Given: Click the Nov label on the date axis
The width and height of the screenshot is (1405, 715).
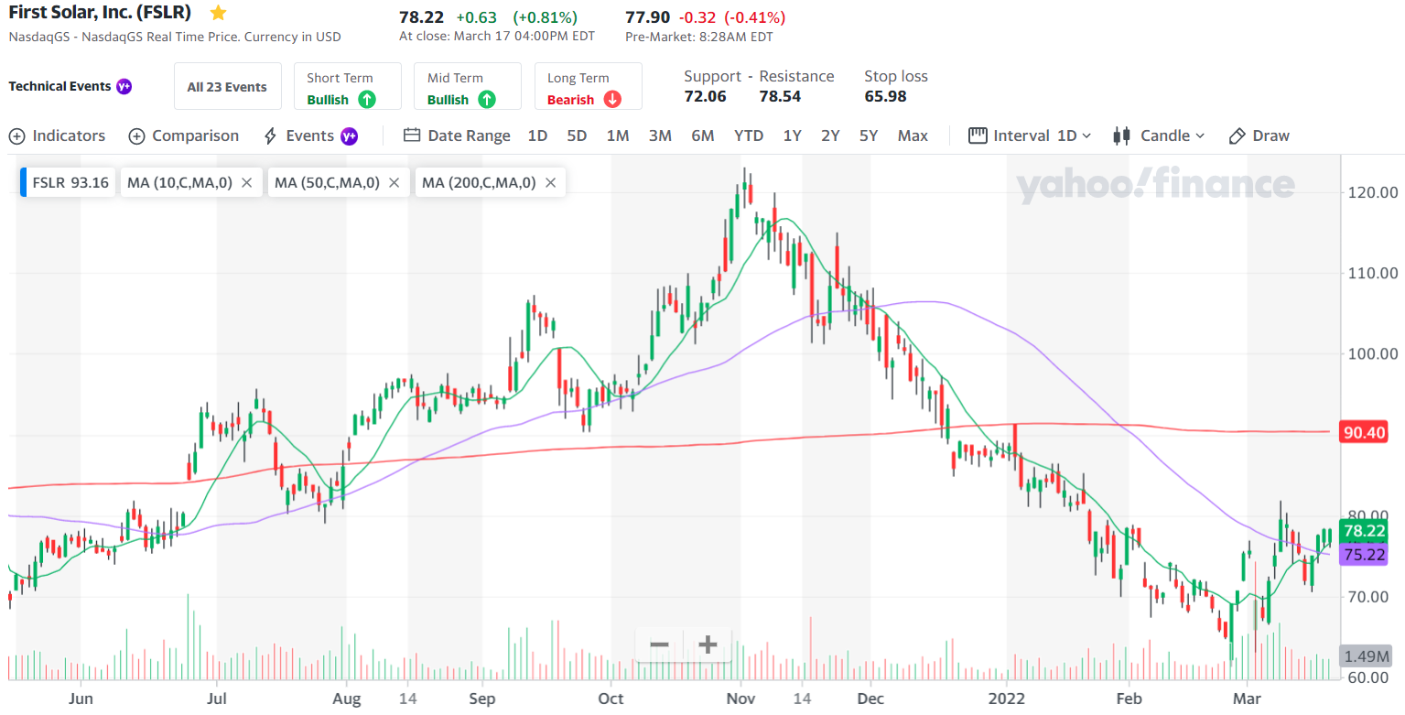Looking at the screenshot, I should pyautogui.click(x=740, y=699).
